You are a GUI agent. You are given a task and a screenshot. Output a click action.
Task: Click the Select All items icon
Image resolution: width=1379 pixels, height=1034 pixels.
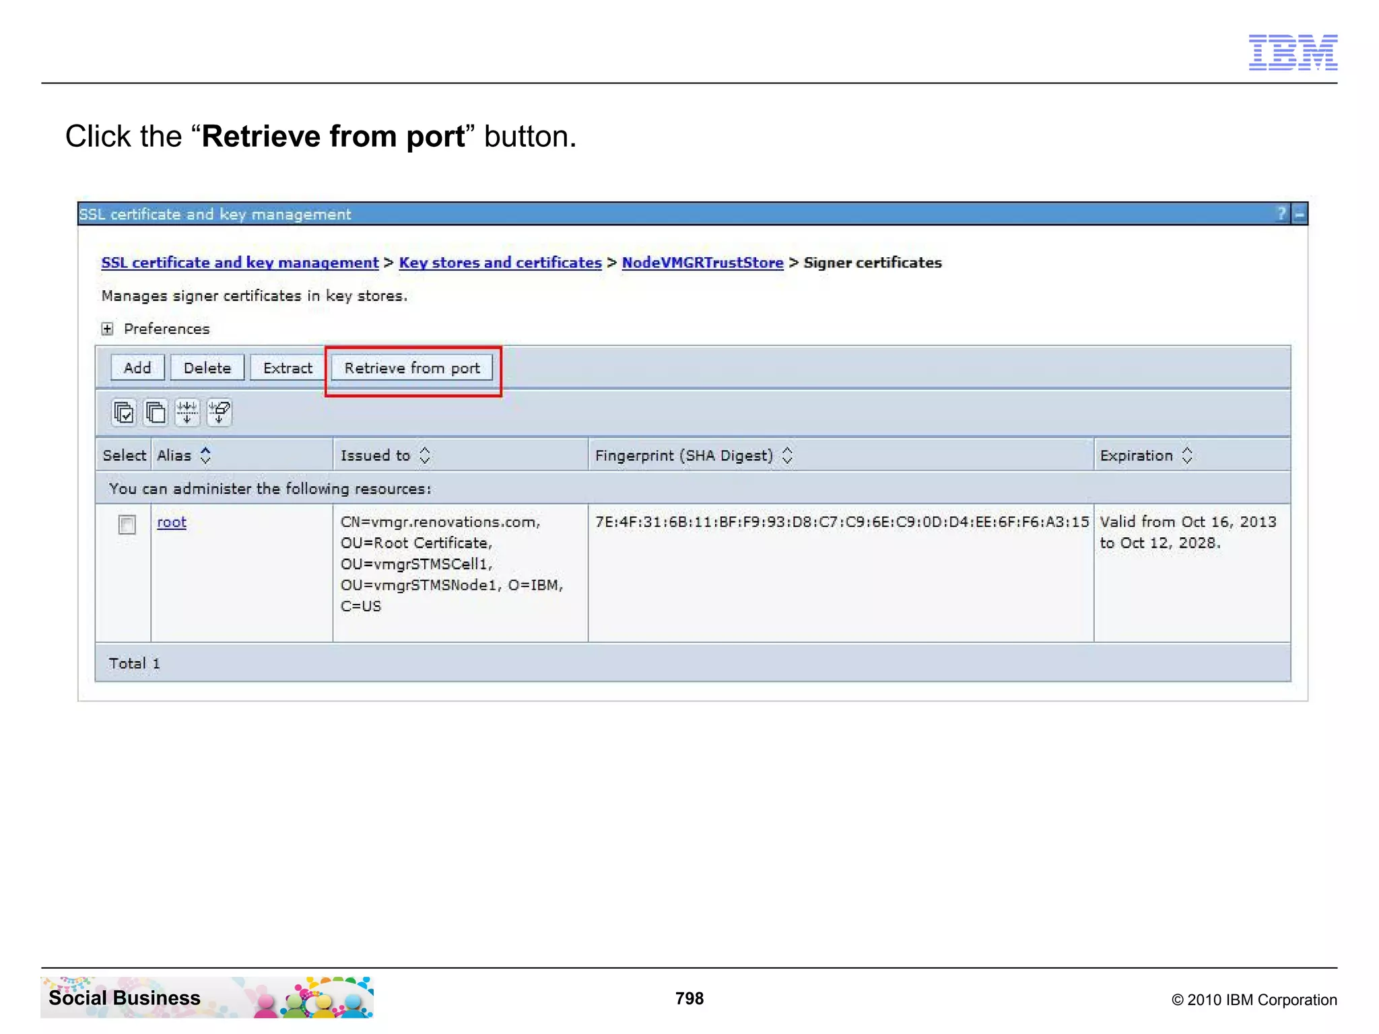pos(124,412)
